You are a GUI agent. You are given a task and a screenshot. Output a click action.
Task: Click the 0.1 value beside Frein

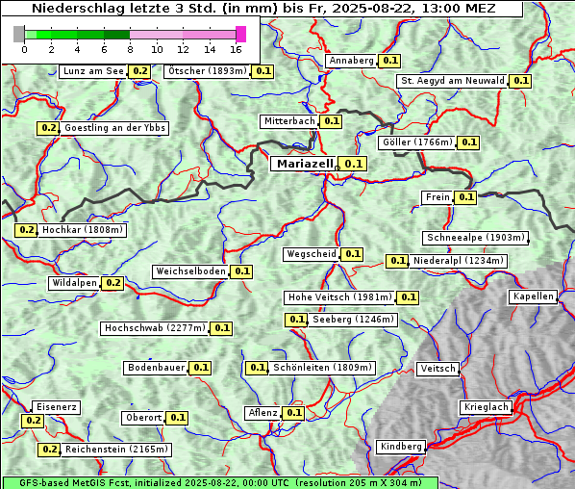(465, 197)
